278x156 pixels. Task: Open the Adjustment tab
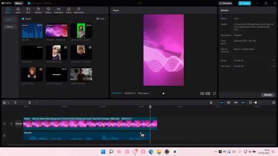point(79,10)
